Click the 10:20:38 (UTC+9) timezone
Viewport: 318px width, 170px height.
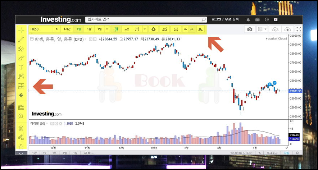242,153
